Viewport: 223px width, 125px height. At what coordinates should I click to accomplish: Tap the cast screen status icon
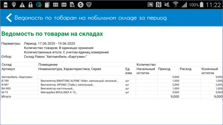click(150, 5)
